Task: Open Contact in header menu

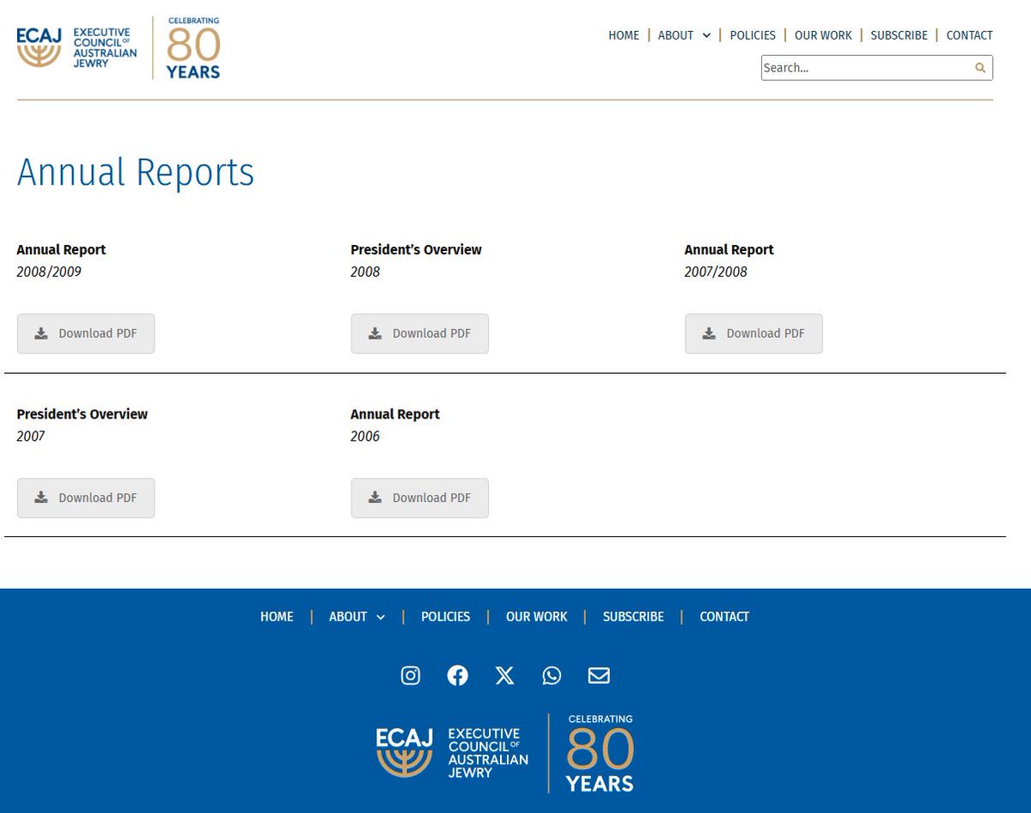Action: (x=969, y=35)
